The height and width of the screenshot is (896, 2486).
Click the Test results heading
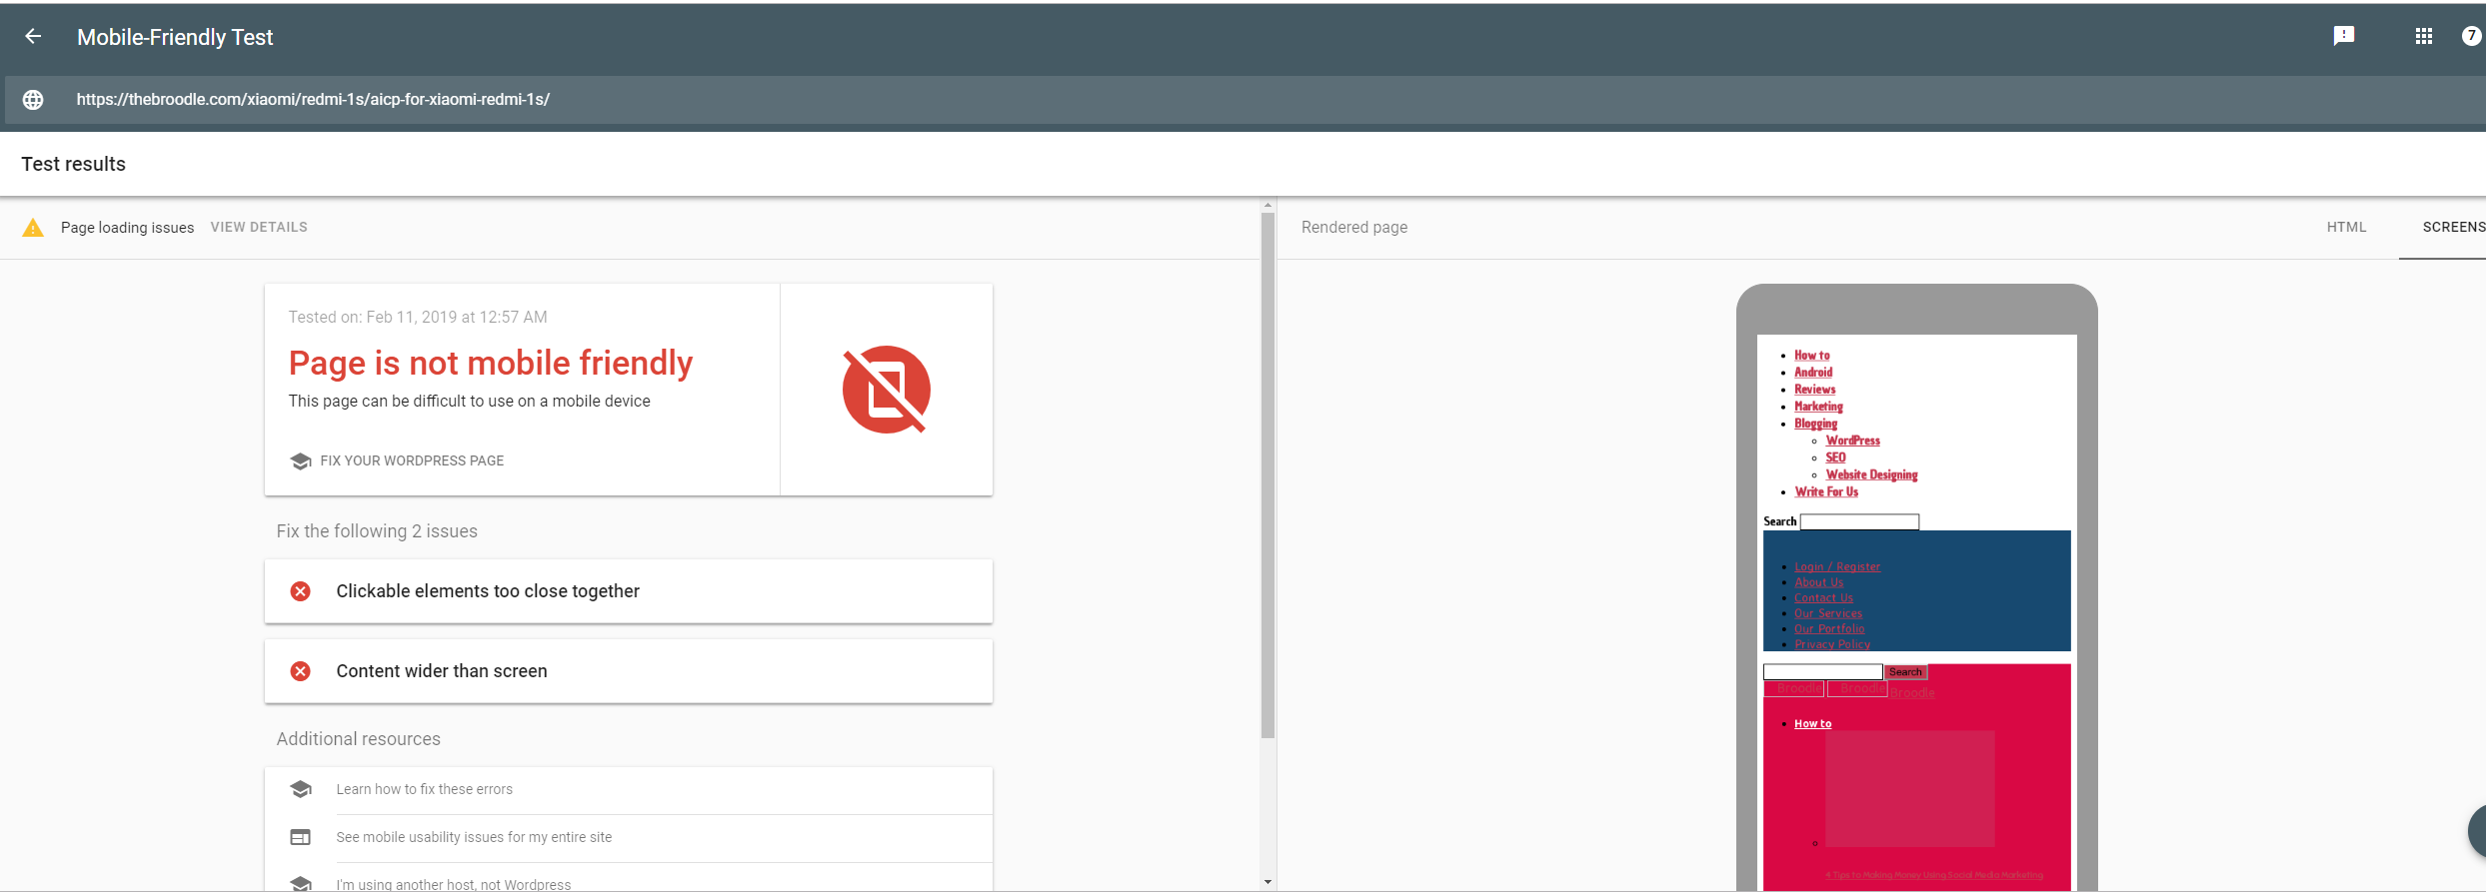click(74, 164)
